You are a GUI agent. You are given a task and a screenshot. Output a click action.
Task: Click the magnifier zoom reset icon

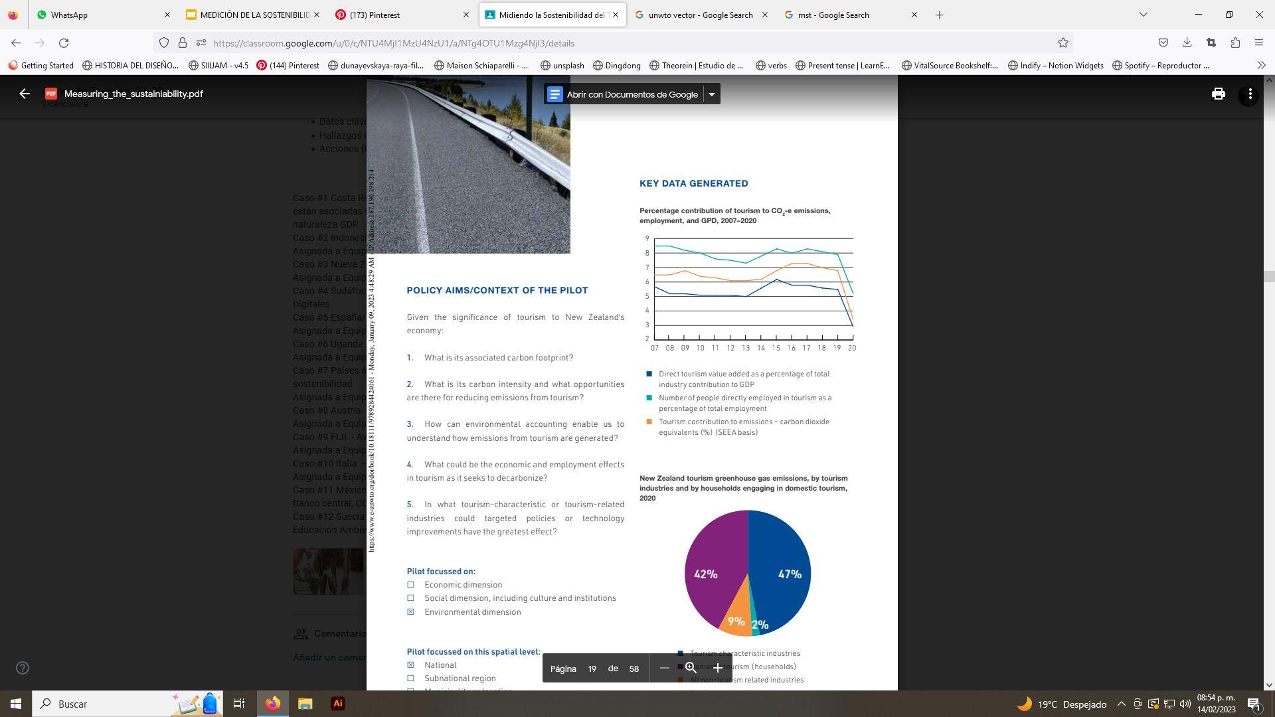pyautogui.click(x=691, y=669)
